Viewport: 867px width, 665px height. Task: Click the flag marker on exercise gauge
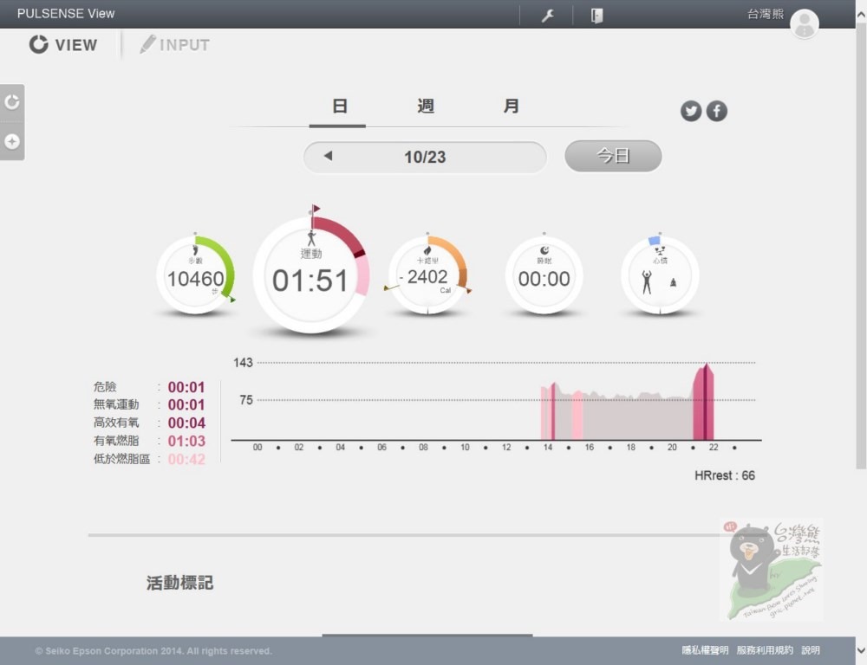tap(316, 210)
